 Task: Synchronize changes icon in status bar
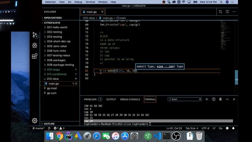tap(49, 128)
